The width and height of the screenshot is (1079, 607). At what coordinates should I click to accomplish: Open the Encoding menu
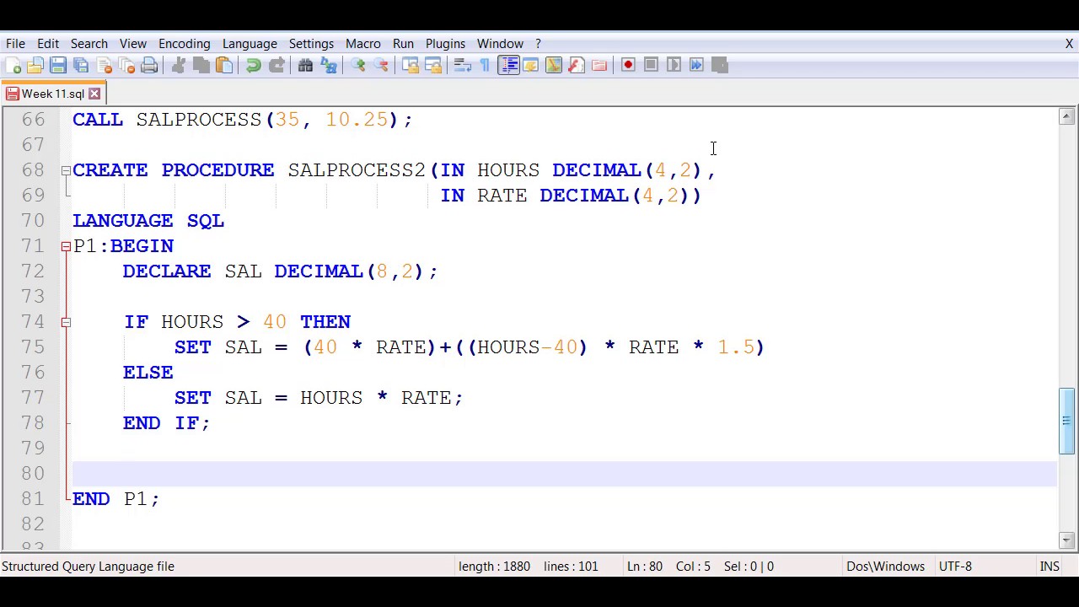point(184,44)
